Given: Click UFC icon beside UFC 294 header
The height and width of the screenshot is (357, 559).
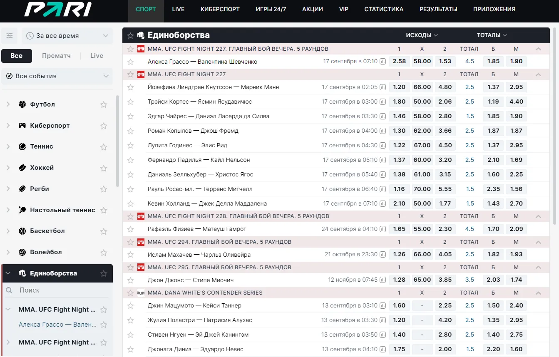Looking at the screenshot, I should (x=141, y=242).
